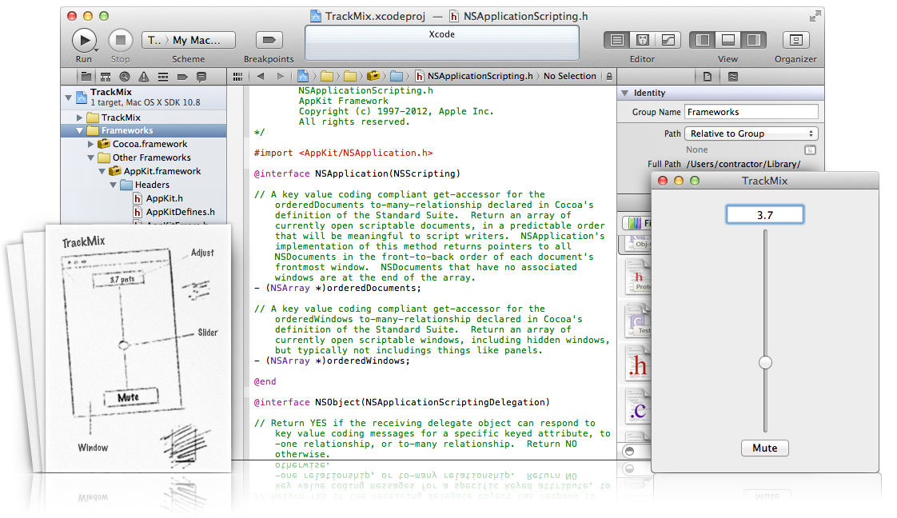Select the Issue navigator warning icon
The height and width of the screenshot is (518, 897).
point(144,77)
